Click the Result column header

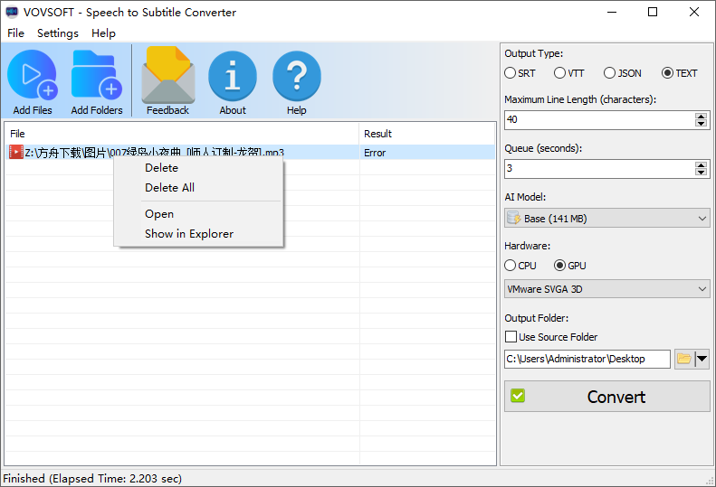(x=427, y=134)
